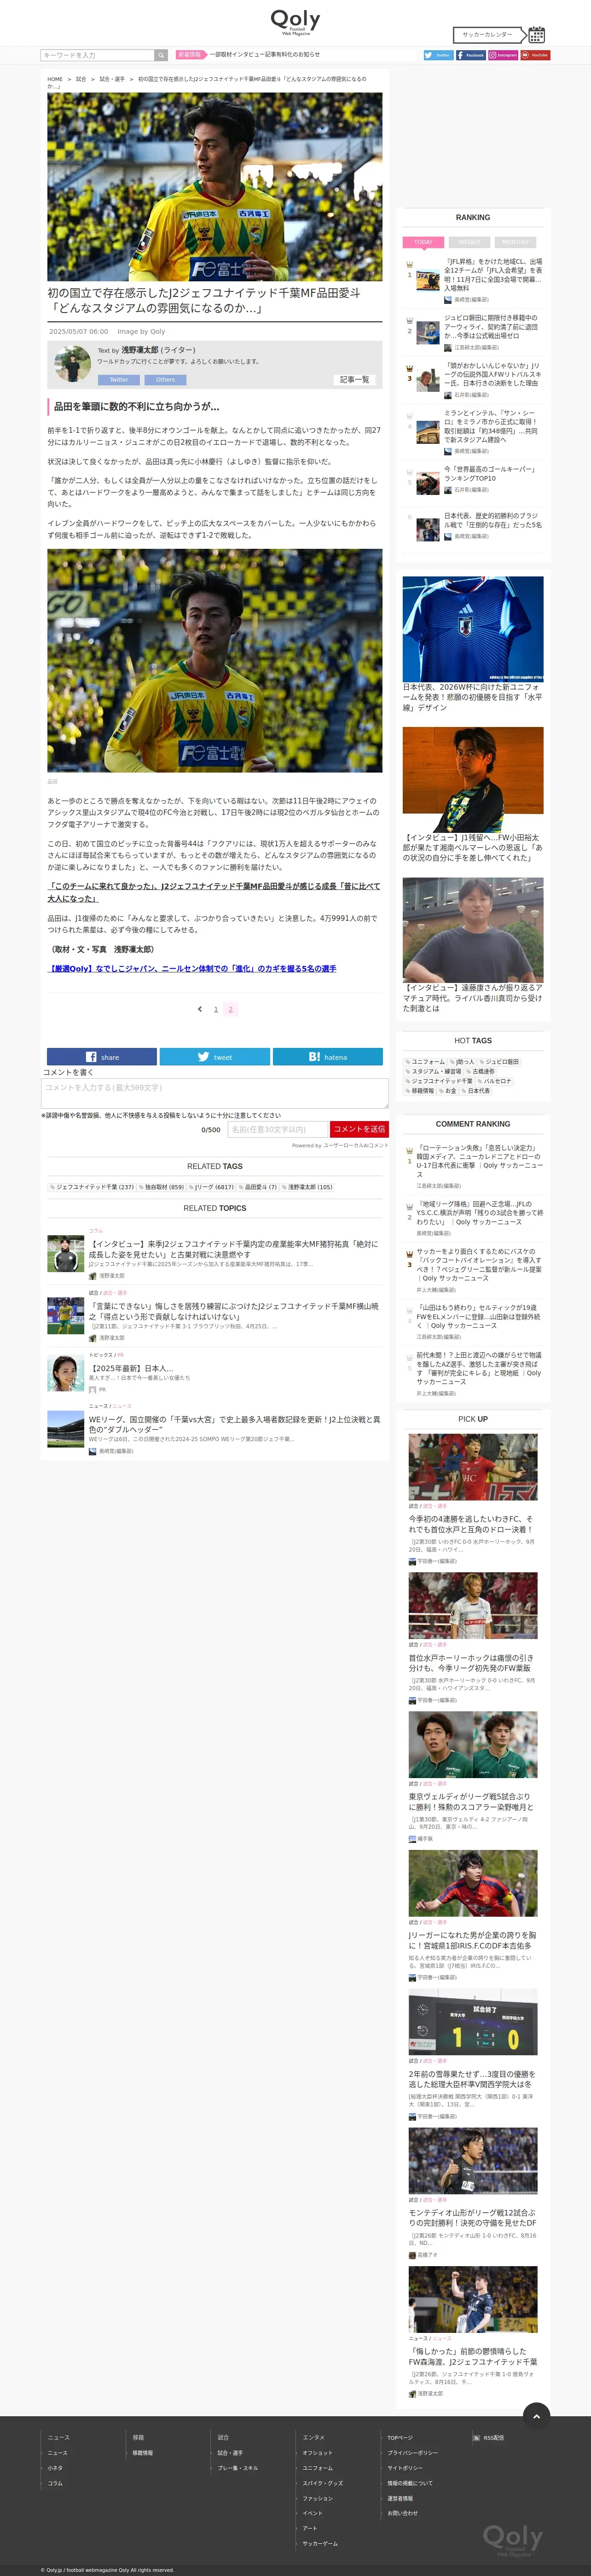The height and width of the screenshot is (2576, 591).
Task: Open the PICK UP いわきFC vs 水戸 thumbnail
Action: coord(473,1467)
